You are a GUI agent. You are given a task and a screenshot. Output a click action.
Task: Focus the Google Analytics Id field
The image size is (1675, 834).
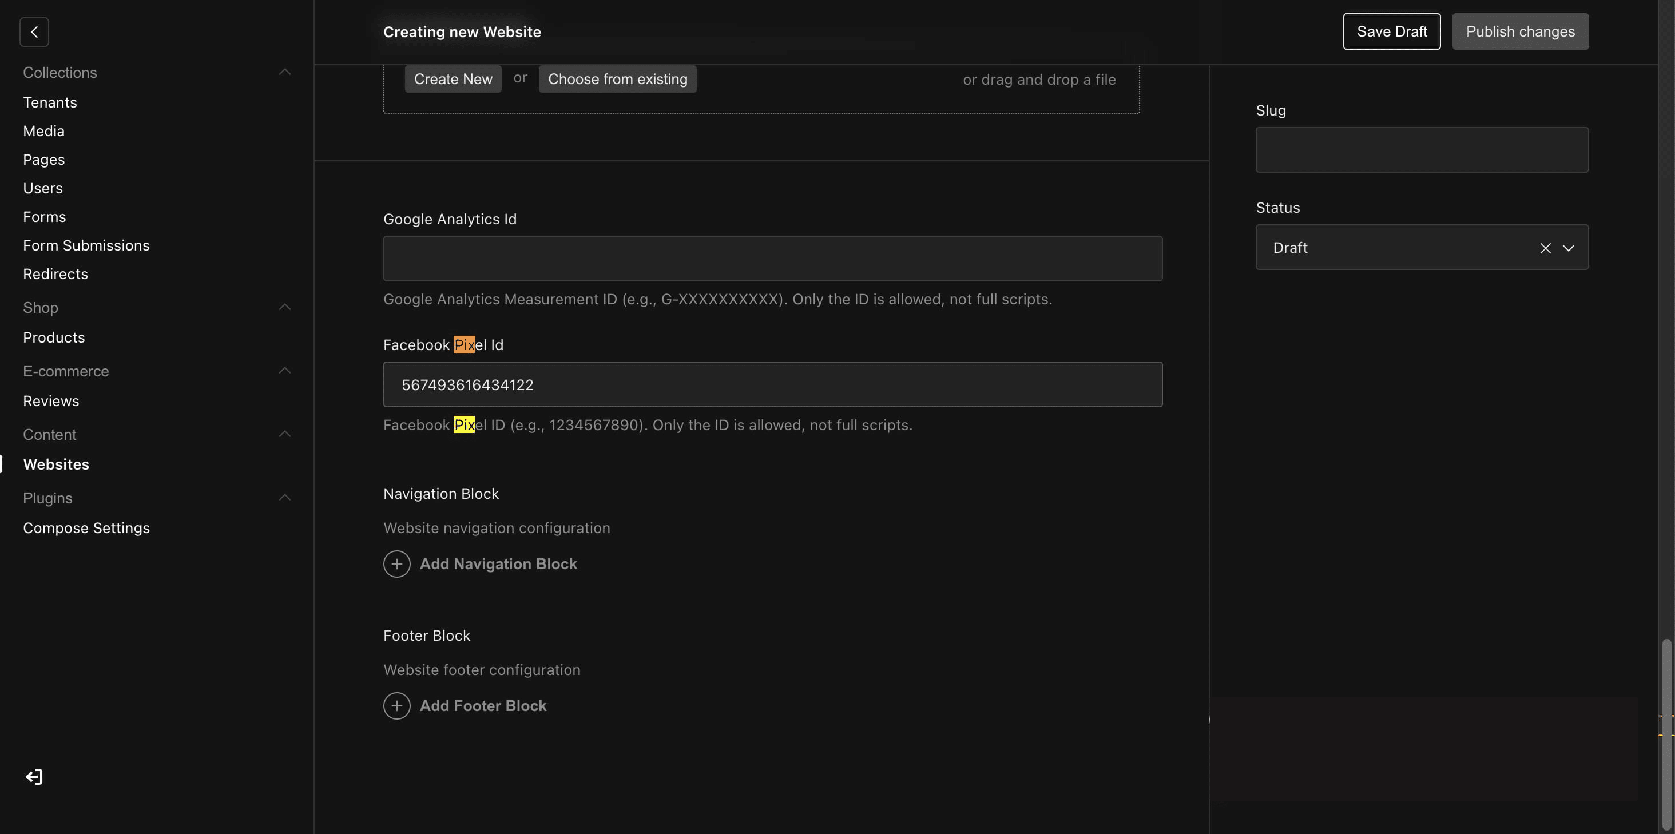[x=772, y=259]
